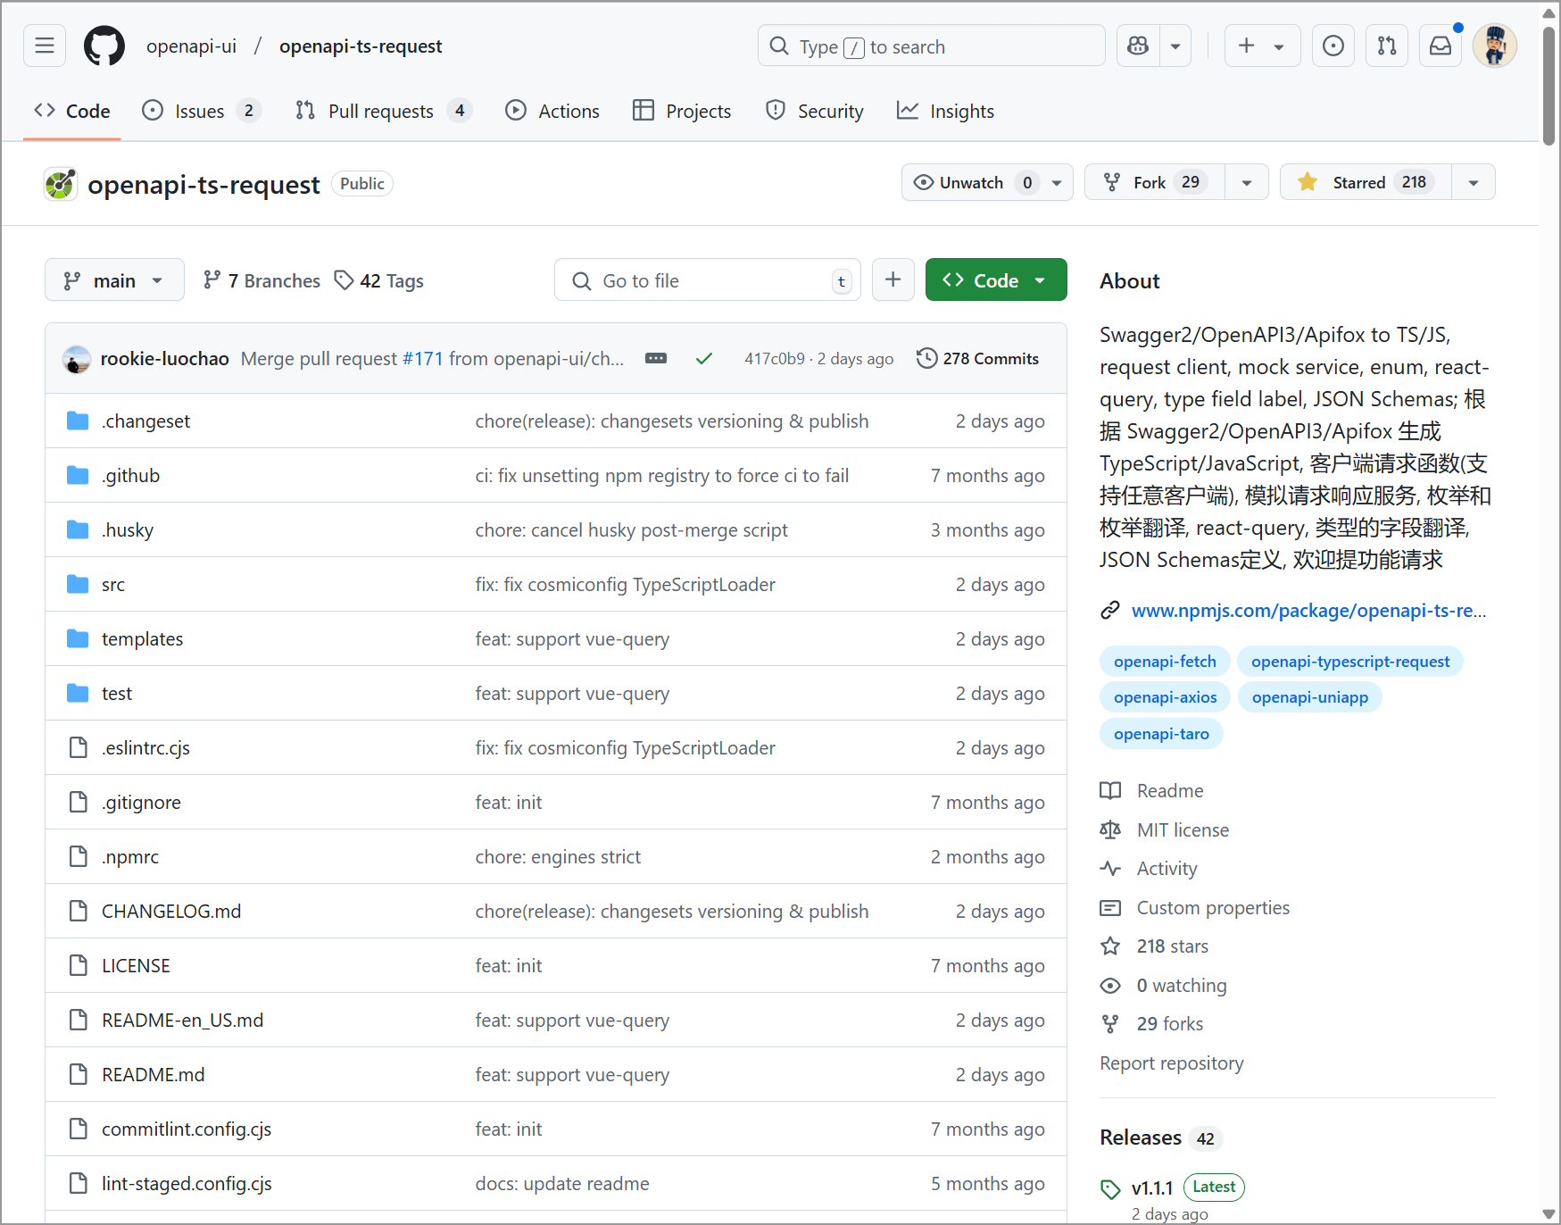View 7 Branches link
The height and width of the screenshot is (1225, 1561).
pyautogui.click(x=262, y=280)
